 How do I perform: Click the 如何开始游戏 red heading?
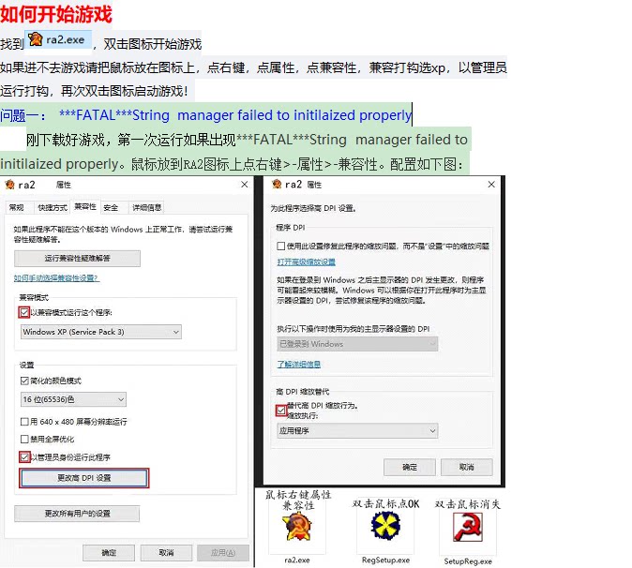point(56,14)
